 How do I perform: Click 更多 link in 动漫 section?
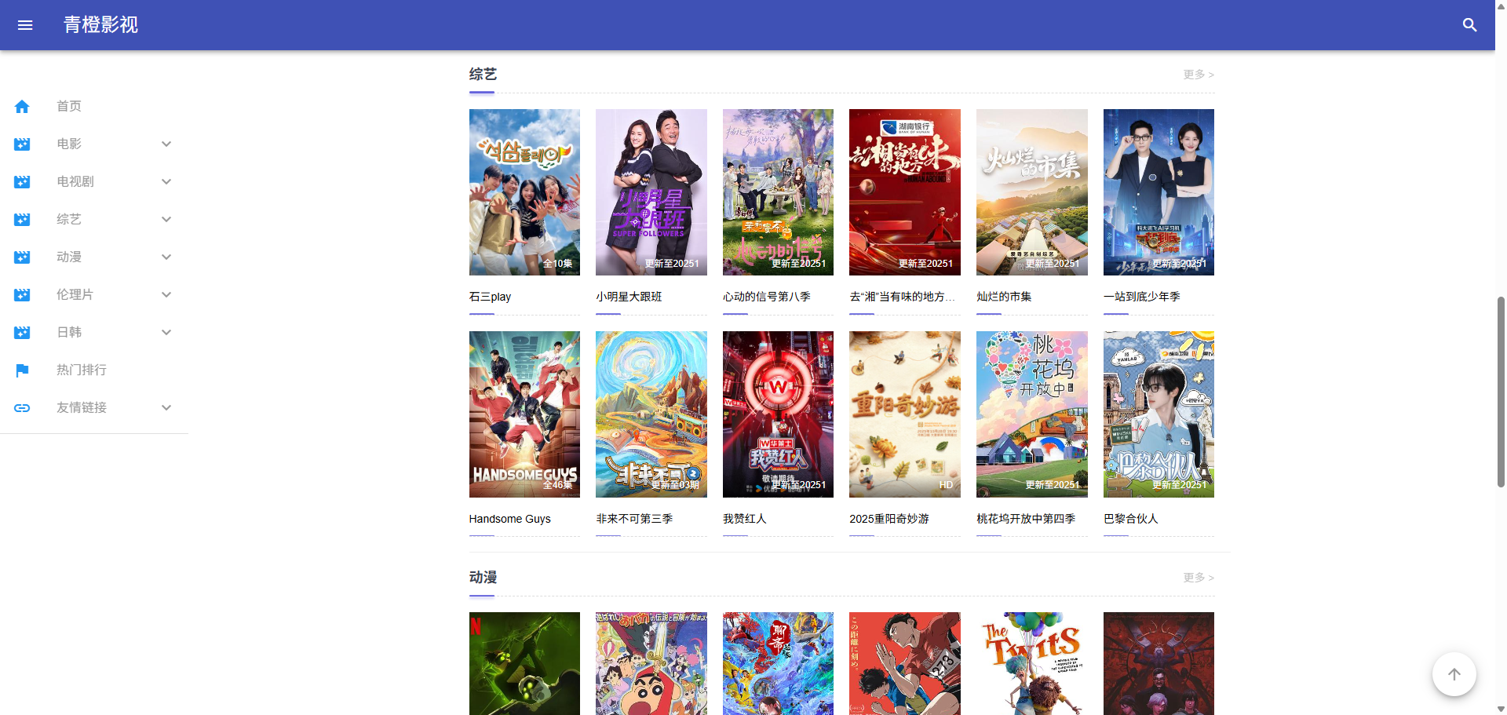(x=1198, y=578)
